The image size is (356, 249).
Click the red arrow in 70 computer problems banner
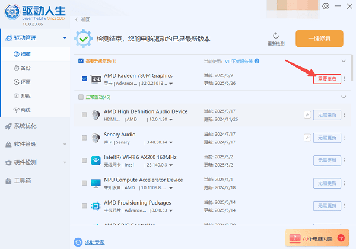coord(341,238)
